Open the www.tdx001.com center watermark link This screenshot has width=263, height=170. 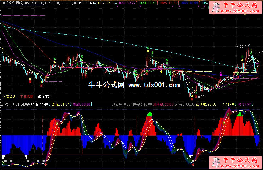154,85
